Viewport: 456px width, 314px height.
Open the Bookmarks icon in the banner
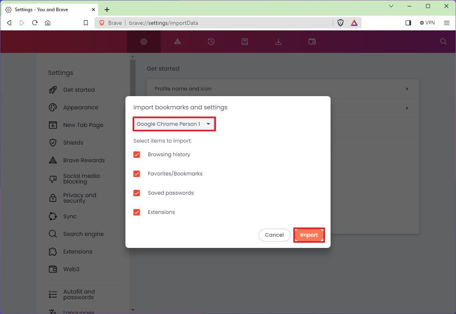pos(245,42)
